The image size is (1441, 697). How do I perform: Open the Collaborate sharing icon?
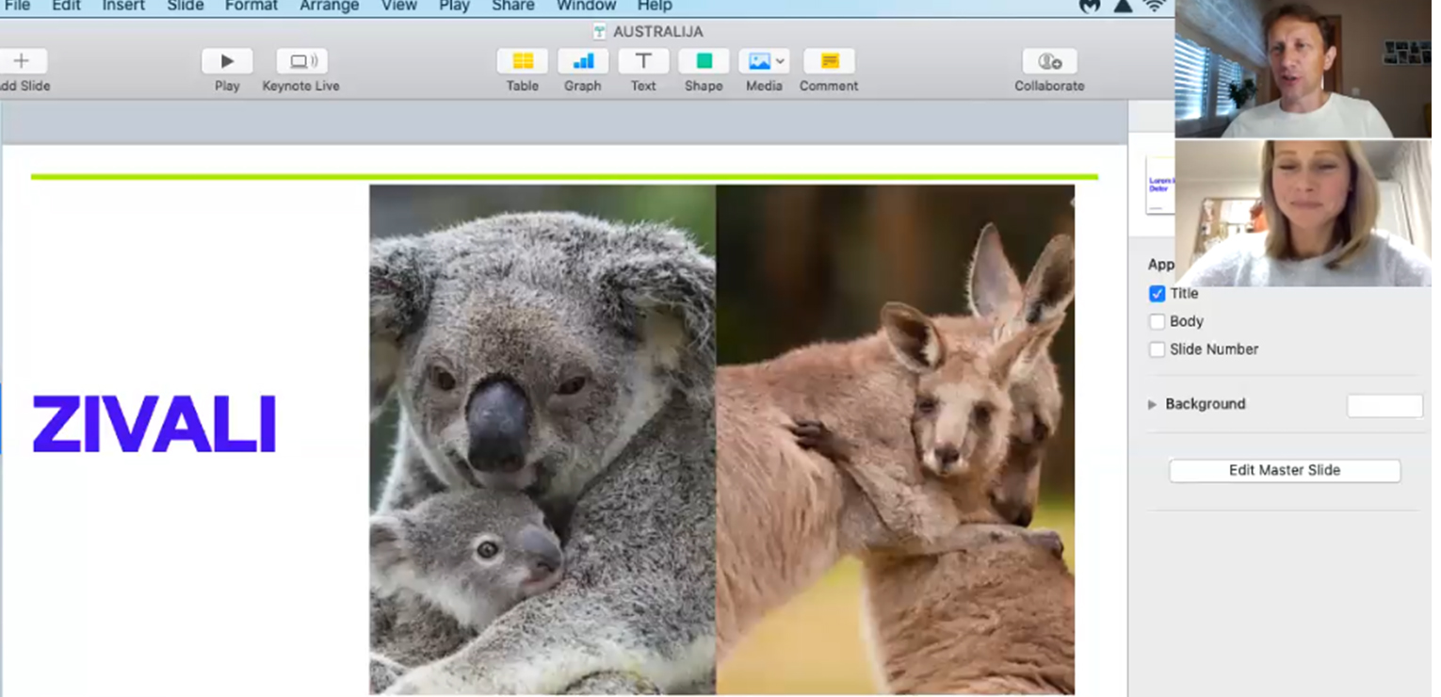1049,61
